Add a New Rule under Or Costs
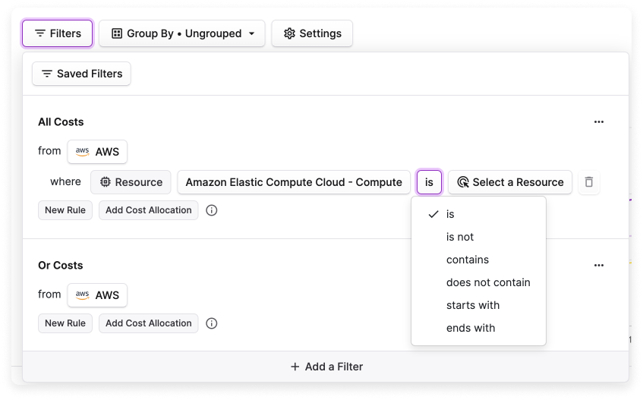 (65, 323)
